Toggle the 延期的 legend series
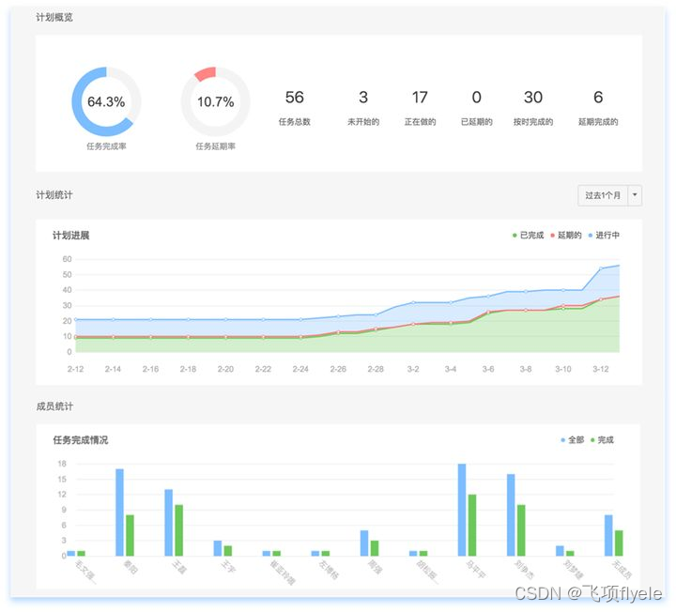Image resolution: width=676 pixels, height=612 pixels. pyautogui.click(x=565, y=236)
